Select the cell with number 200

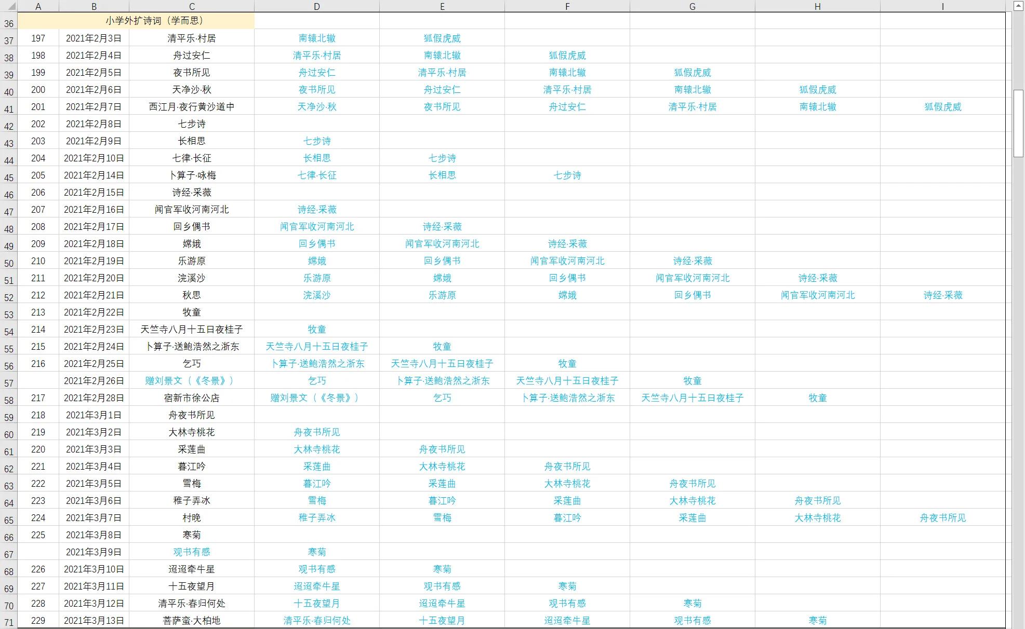point(38,89)
